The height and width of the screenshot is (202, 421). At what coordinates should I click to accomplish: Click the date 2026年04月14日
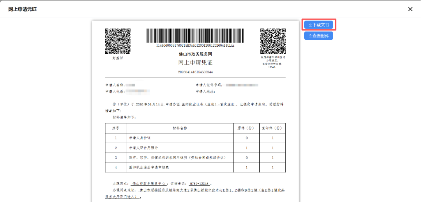[x=150, y=104]
